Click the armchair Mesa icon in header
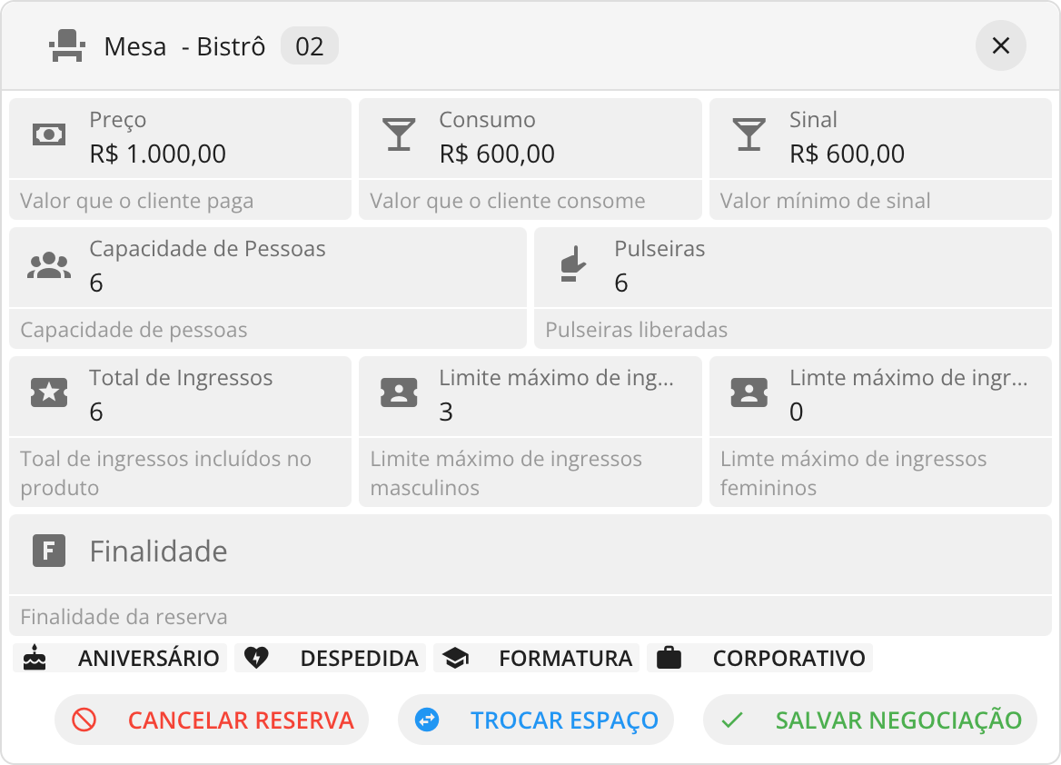 click(x=67, y=46)
